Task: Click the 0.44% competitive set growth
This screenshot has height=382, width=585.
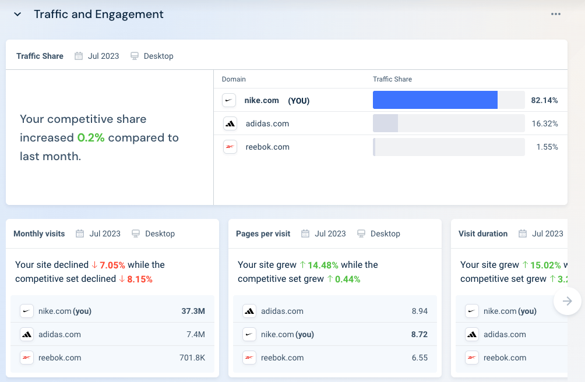Action: 347,279
